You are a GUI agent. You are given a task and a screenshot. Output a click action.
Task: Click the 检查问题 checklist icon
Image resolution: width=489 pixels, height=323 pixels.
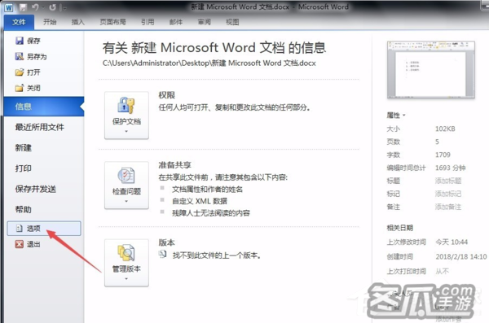coord(126,176)
